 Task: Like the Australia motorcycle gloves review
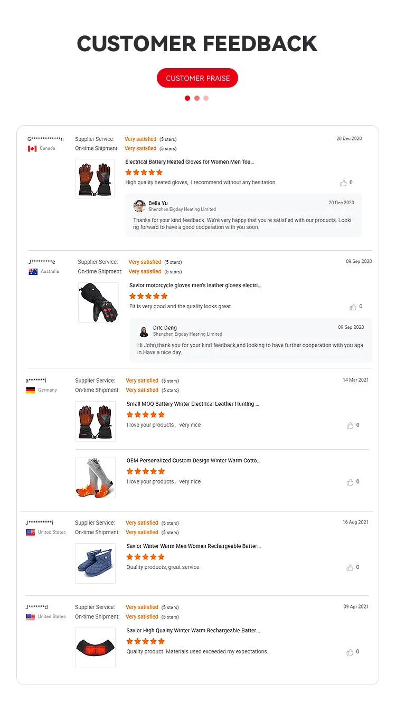click(x=353, y=307)
